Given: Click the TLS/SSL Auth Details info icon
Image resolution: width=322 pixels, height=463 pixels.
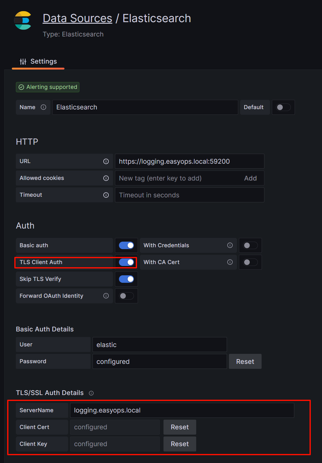Looking at the screenshot, I should click(x=91, y=393).
